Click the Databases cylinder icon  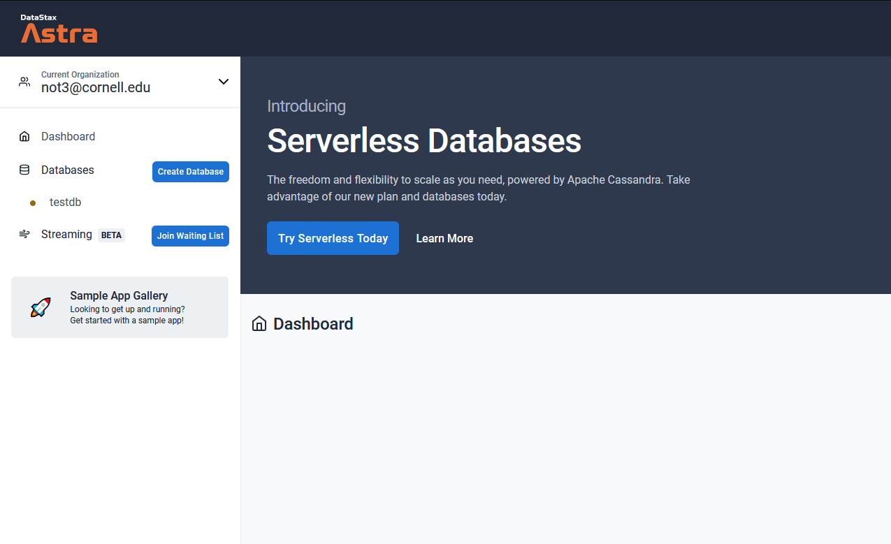tap(24, 170)
